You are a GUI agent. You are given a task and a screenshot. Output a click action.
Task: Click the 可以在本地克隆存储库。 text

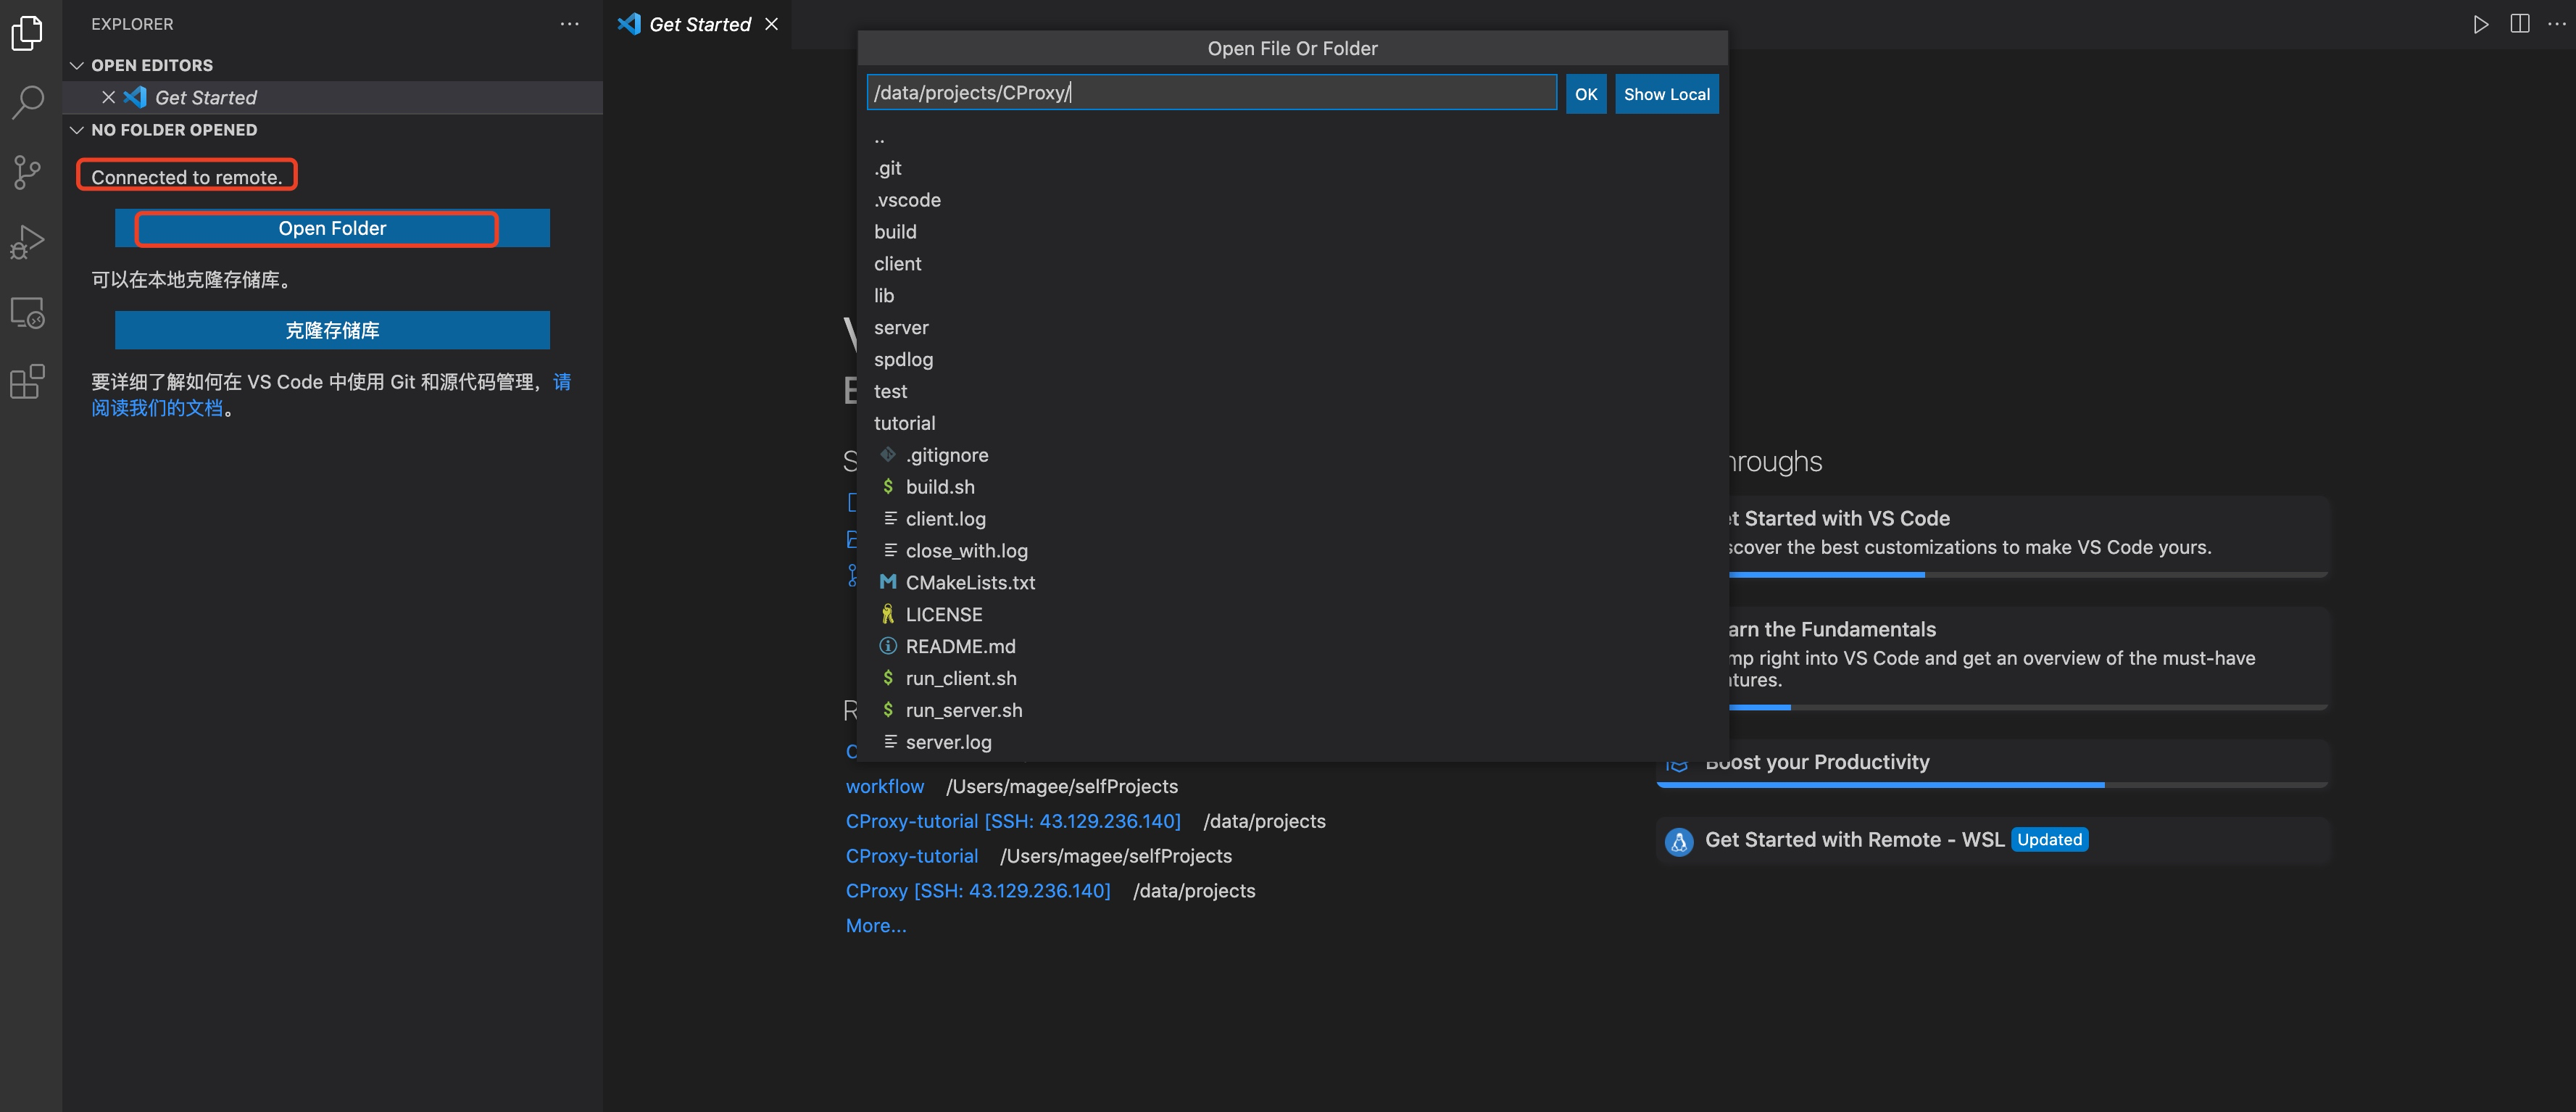[191, 280]
